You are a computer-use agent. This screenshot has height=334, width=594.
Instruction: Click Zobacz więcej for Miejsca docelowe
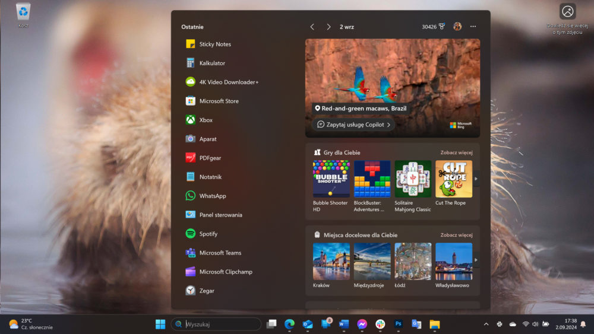coord(456,235)
